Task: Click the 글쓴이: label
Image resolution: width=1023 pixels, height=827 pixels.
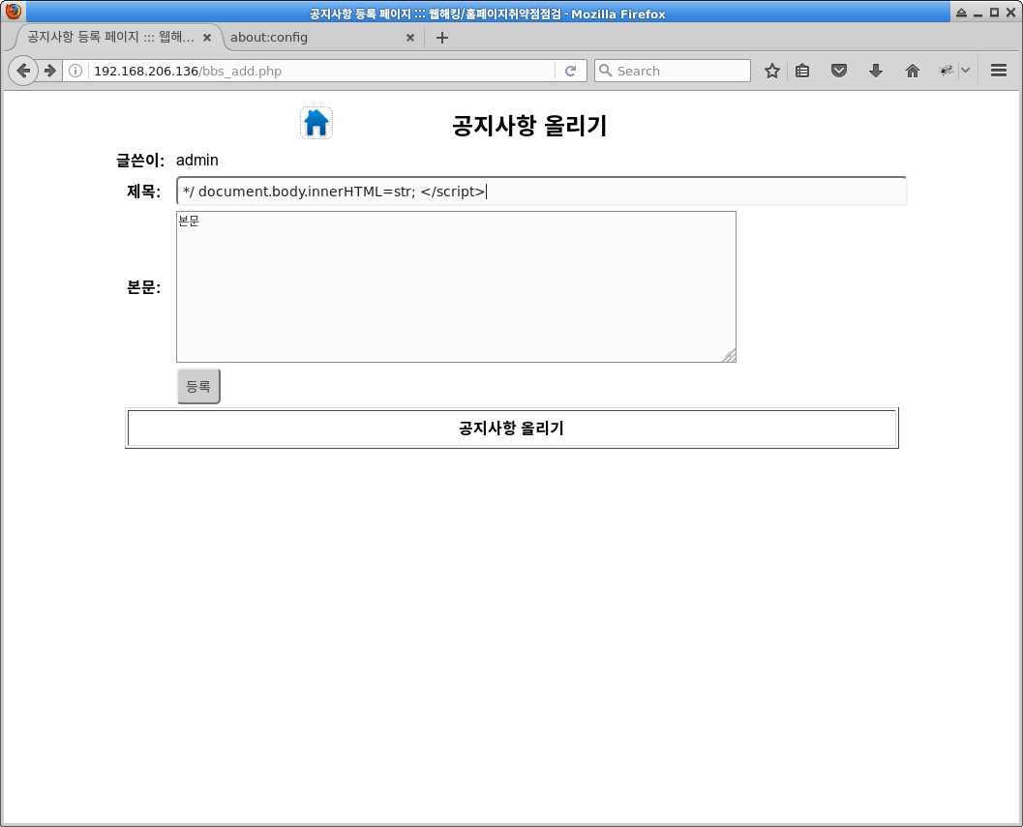Action: pos(140,161)
